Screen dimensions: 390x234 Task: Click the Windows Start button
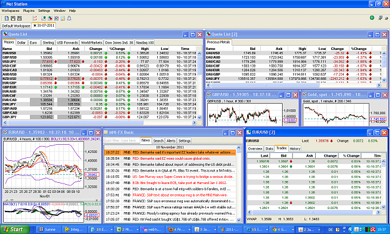click(14, 229)
